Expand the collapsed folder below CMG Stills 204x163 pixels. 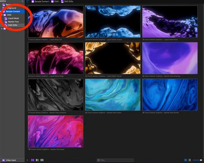tap(2, 28)
